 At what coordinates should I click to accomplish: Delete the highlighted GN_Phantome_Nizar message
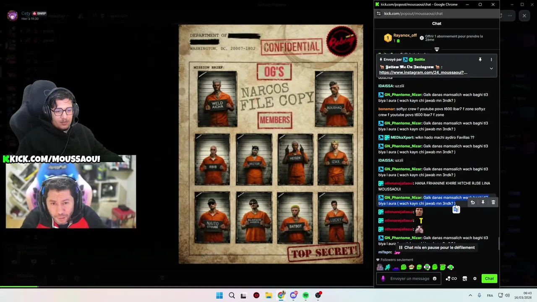493,202
